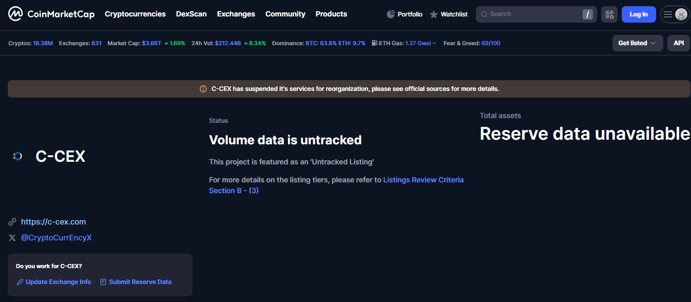The width and height of the screenshot is (691, 302).
Task: Open the DexScan menu
Action: click(191, 14)
